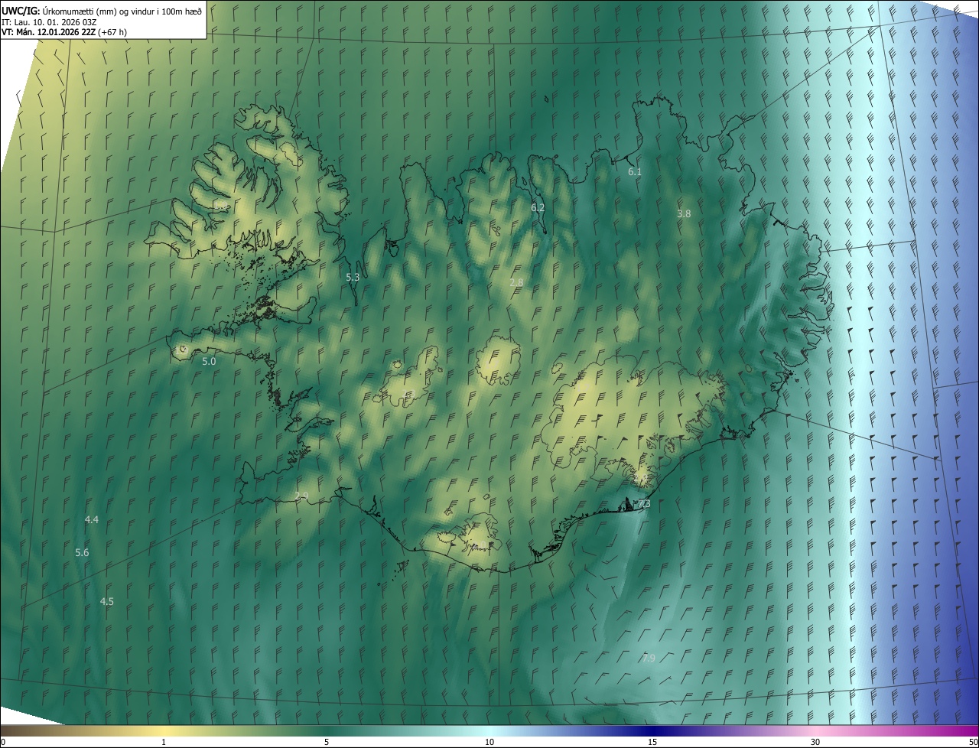Select the '5' tick on the color scale
The height and width of the screenshot is (748, 979).
(x=327, y=743)
